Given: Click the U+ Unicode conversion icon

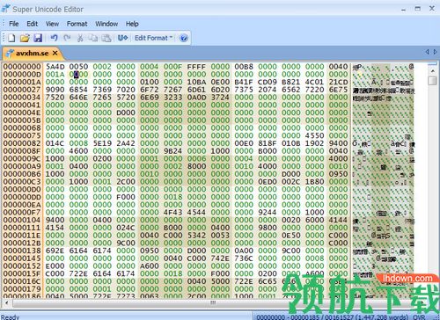Looking at the screenshot, I should click(x=122, y=38).
